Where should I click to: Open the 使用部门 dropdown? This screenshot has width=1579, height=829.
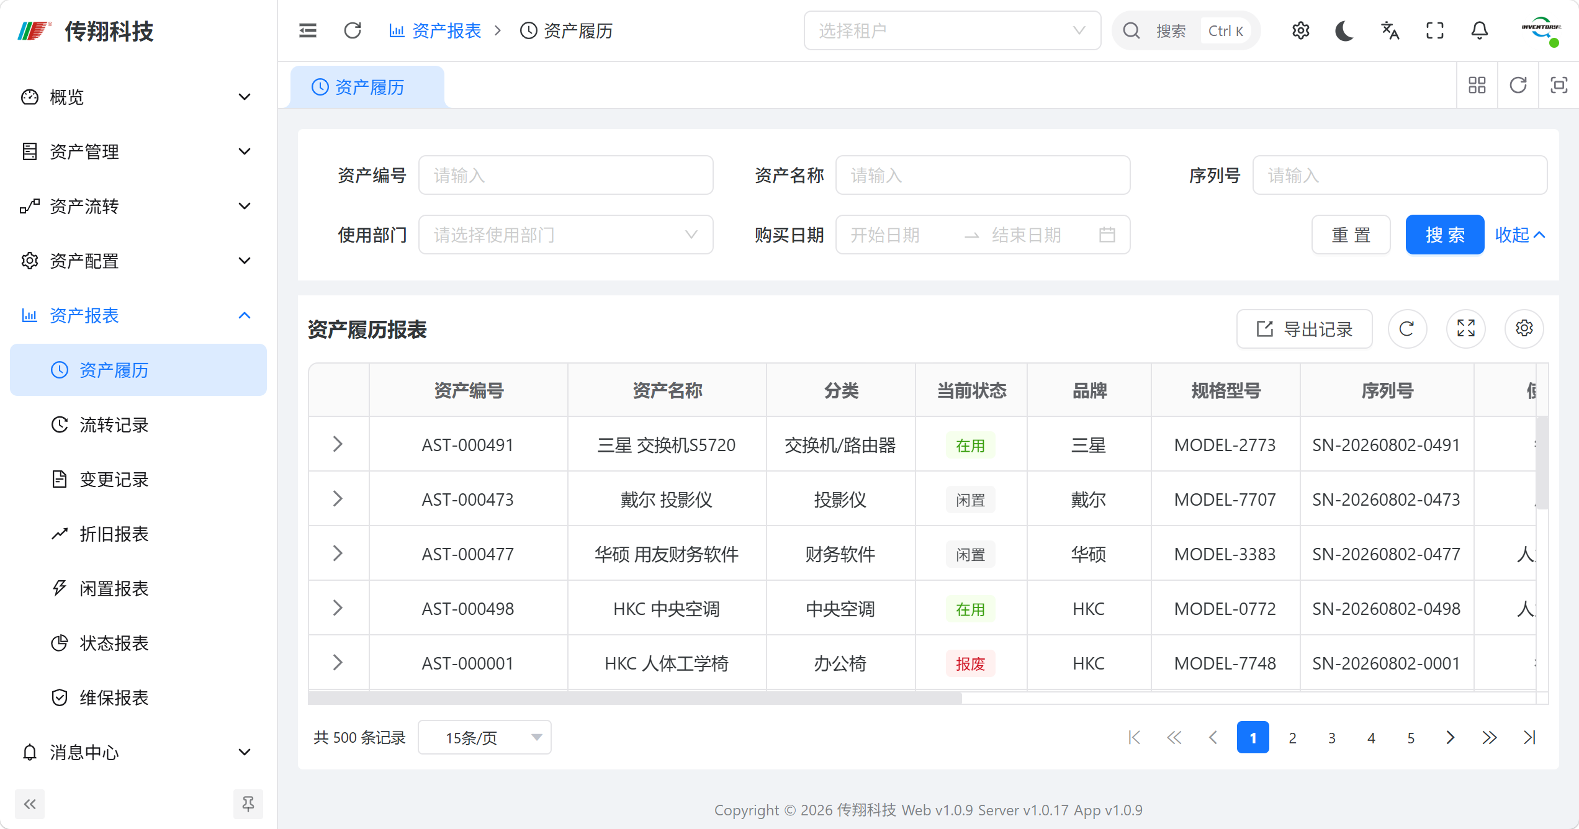(x=565, y=235)
